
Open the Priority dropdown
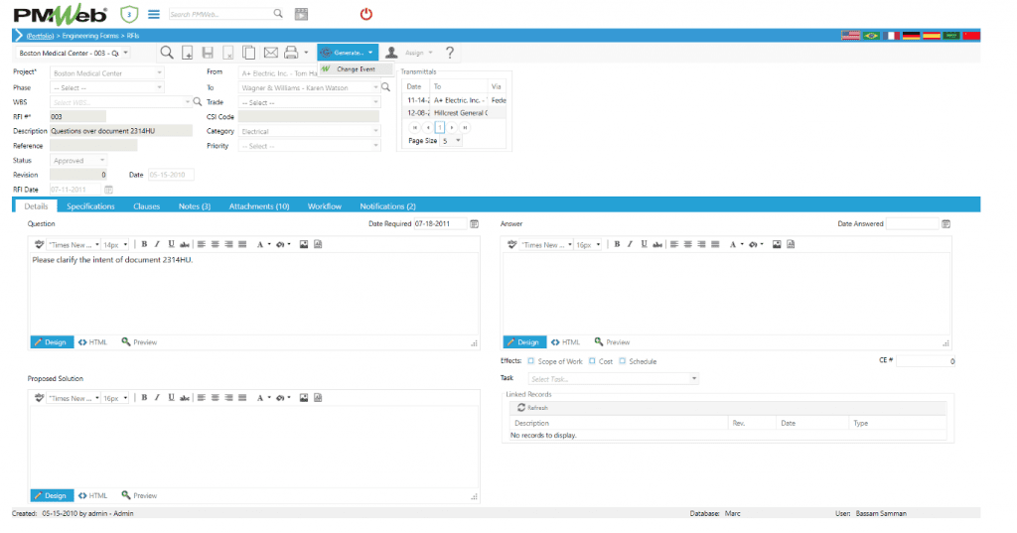(x=375, y=146)
